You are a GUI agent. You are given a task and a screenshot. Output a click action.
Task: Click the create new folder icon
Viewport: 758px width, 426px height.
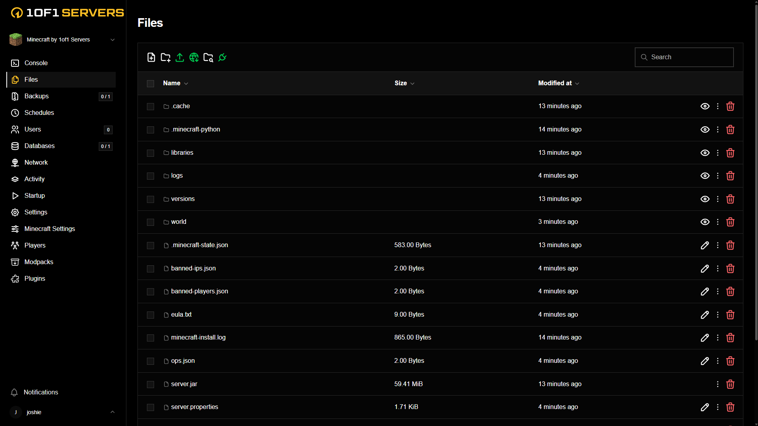click(166, 57)
